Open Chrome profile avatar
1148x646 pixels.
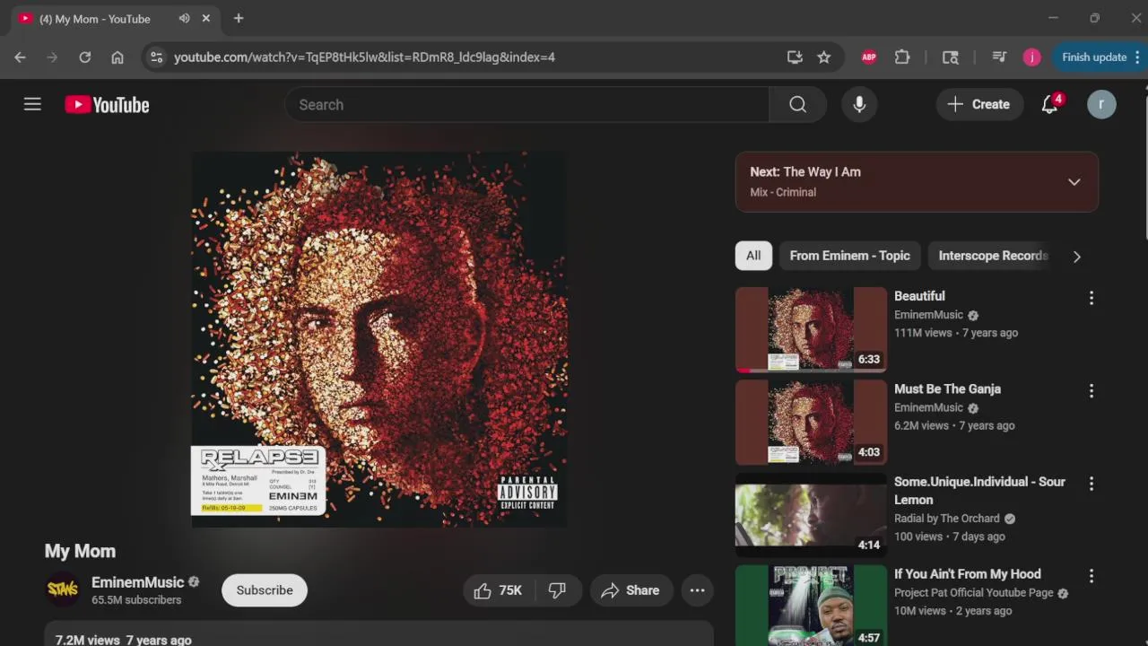point(1031,57)
